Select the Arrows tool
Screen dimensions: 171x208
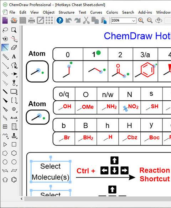coord(14,74)
